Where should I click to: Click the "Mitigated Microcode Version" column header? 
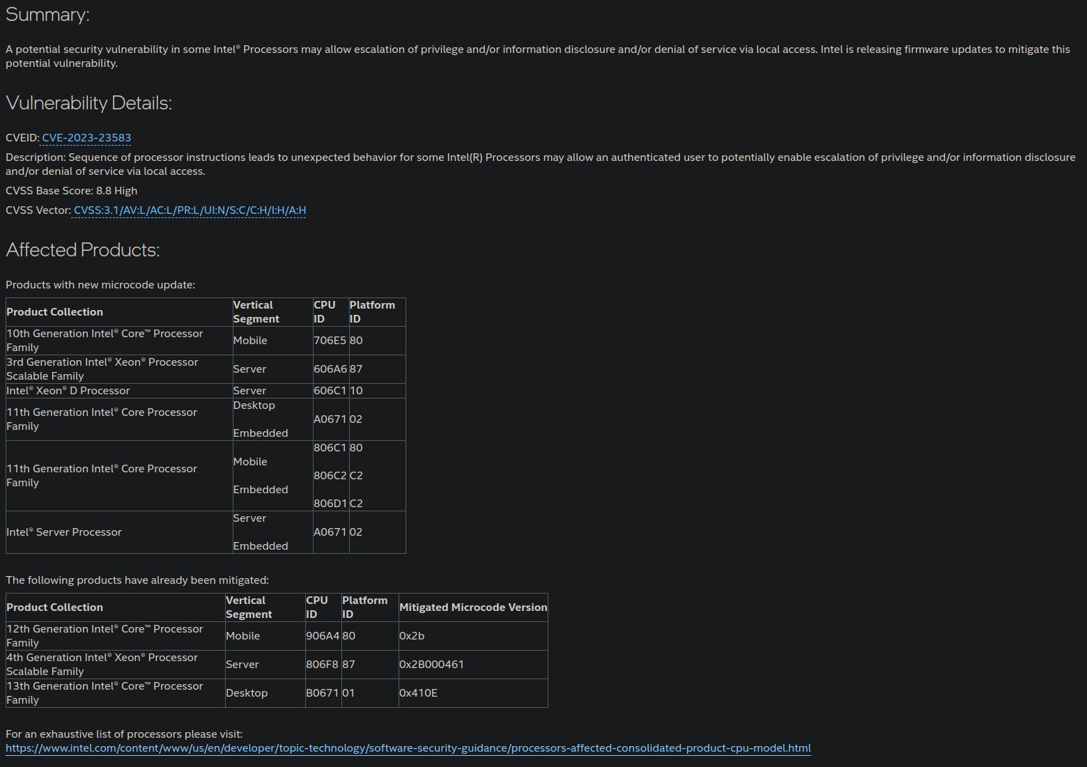point(473,607)
